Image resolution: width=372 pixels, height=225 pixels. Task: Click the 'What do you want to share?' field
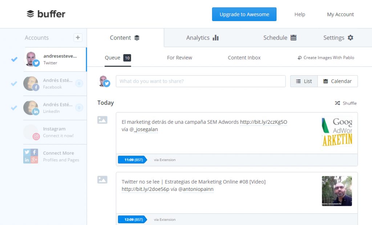click(x=201, y=81)
